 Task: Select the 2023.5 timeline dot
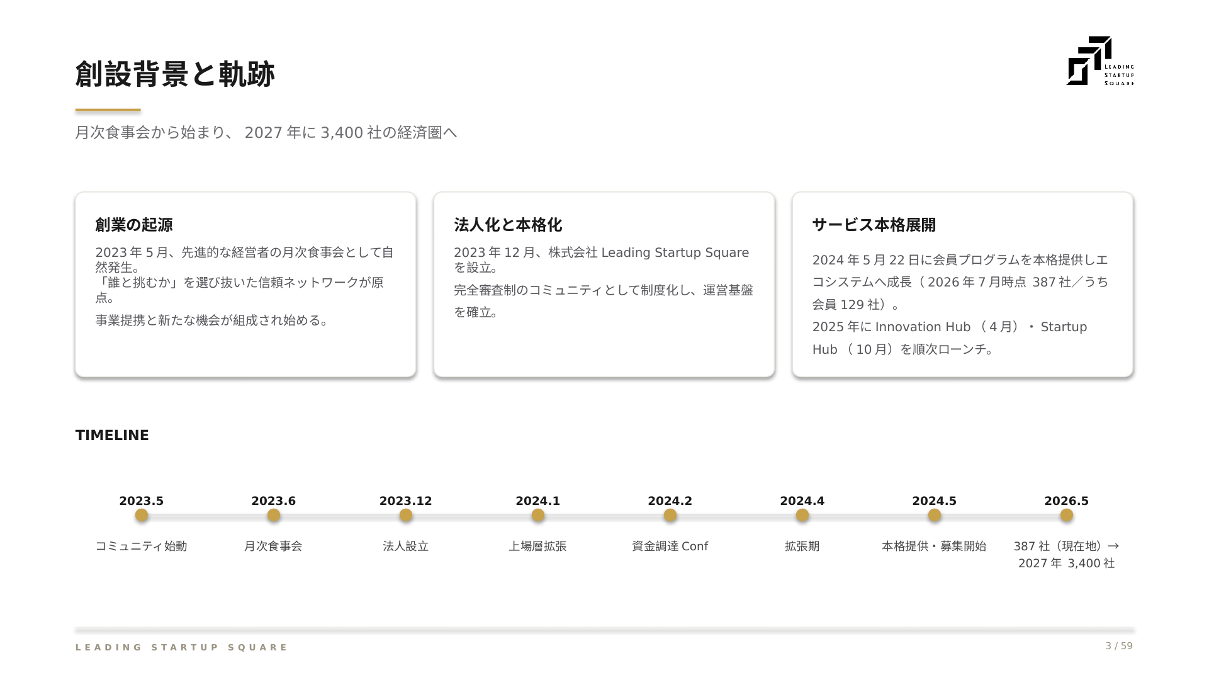pos(142,515)
